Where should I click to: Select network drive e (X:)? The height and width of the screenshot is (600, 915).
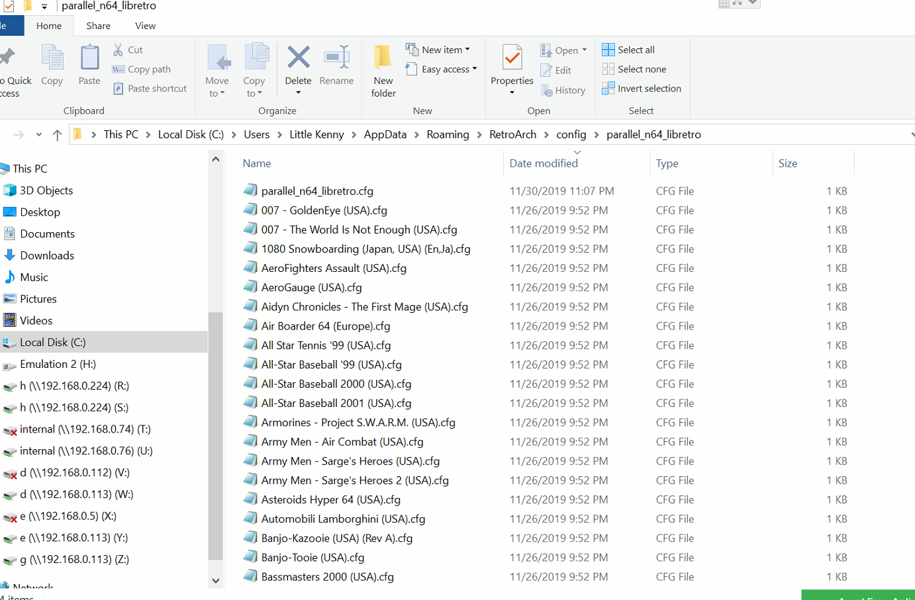[68, 516]
